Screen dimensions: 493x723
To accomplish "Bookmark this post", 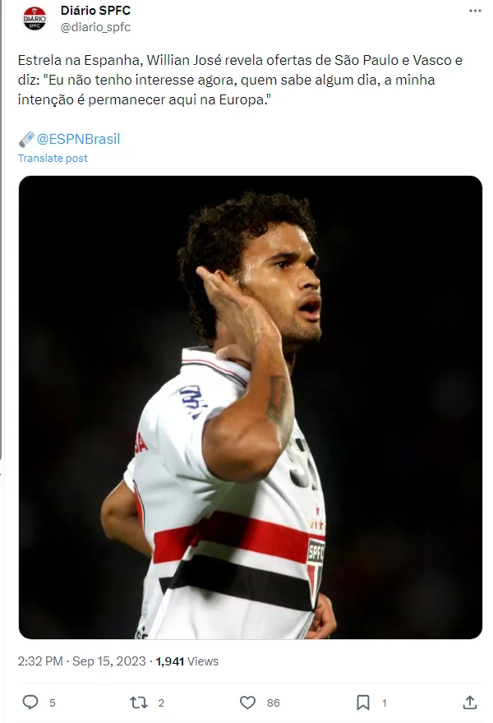I will tap(363, 702).
